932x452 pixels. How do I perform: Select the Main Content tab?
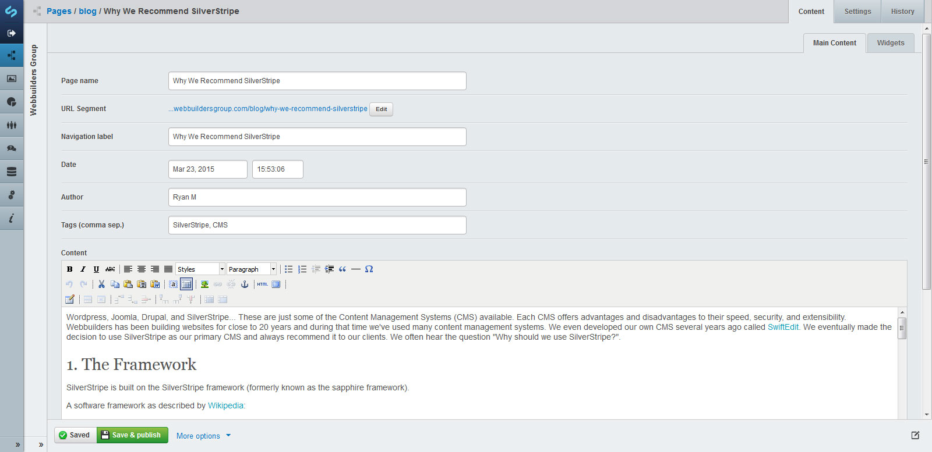[x=835, y=43]
